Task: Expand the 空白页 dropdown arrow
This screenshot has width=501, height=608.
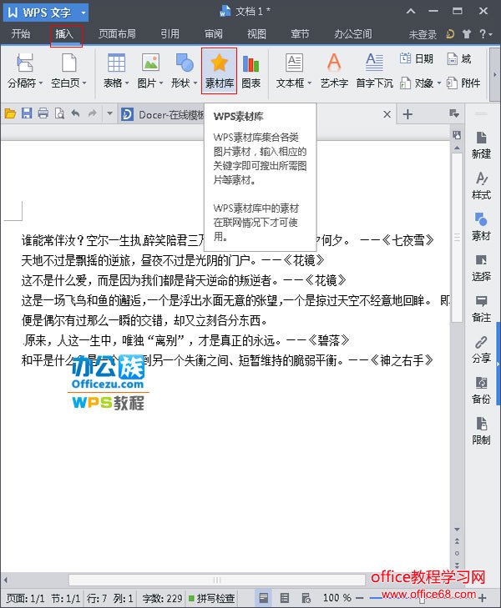Action: click(x=83, y=83)
